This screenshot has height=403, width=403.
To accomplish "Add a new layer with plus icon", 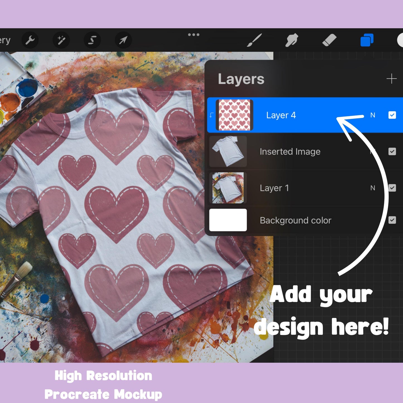I will click(392, 79).
